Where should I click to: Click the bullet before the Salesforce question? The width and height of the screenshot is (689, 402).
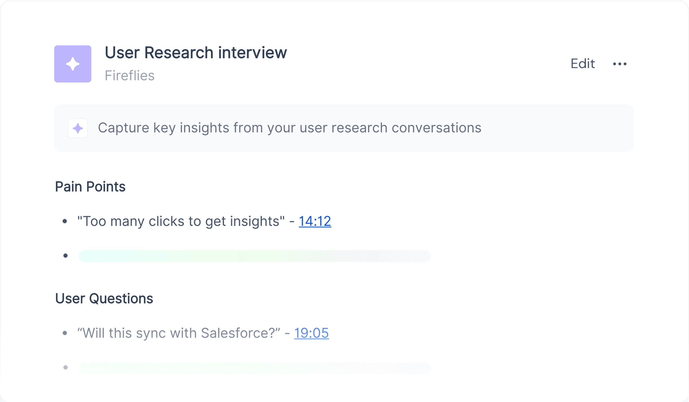tap(65, 333)
